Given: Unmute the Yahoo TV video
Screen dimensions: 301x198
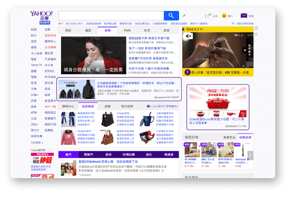Looking at the screenshot, I should point(189,36).
